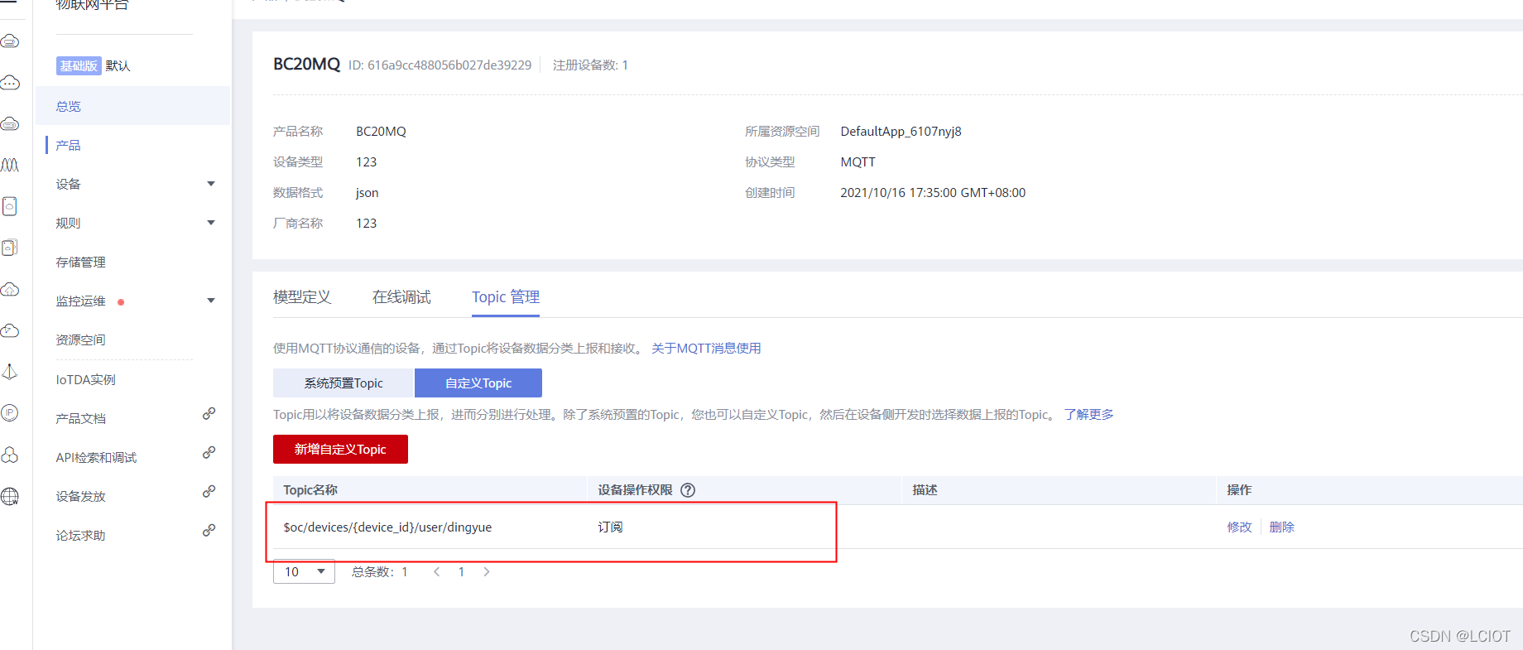
Task: Click the MQTT protocol type value
Action: coord(858,161)
